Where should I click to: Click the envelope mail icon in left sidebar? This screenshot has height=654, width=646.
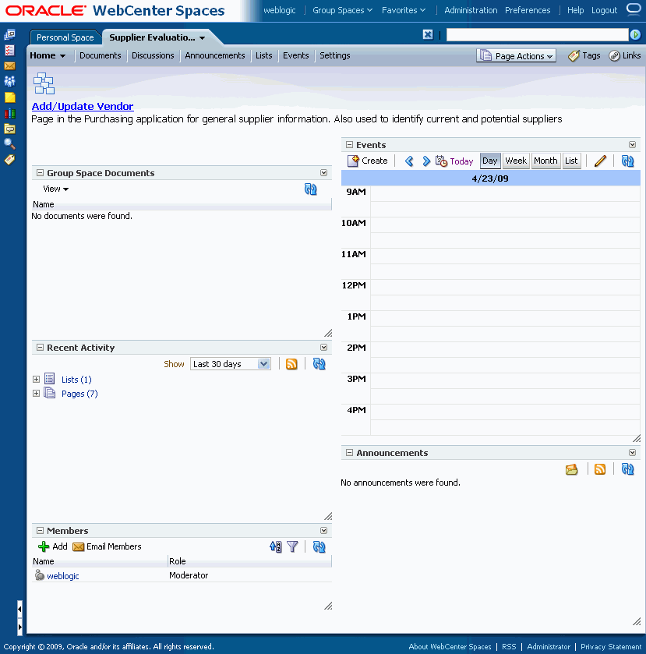point(9,66)
